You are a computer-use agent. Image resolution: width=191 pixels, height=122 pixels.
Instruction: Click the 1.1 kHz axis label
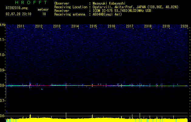click(x=2, y=40)
